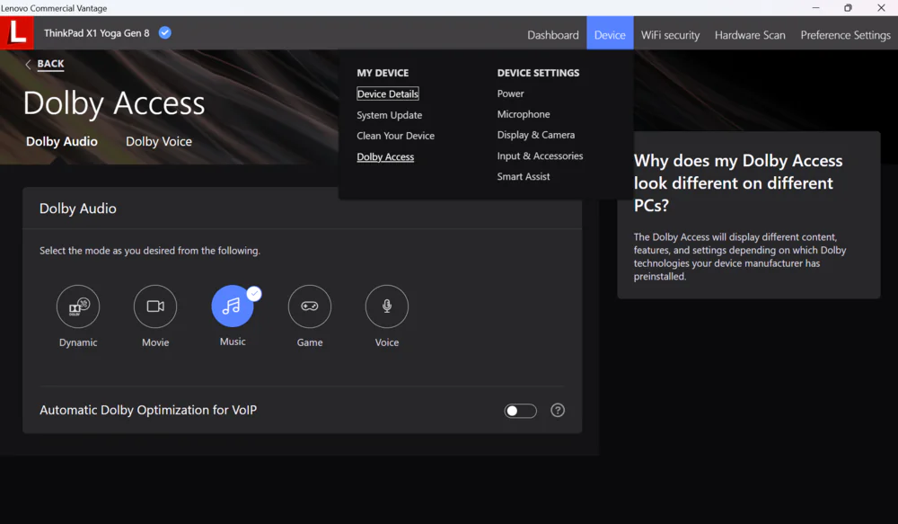Click the 'Why does my Dolby Access' heading

coord(738,182)
